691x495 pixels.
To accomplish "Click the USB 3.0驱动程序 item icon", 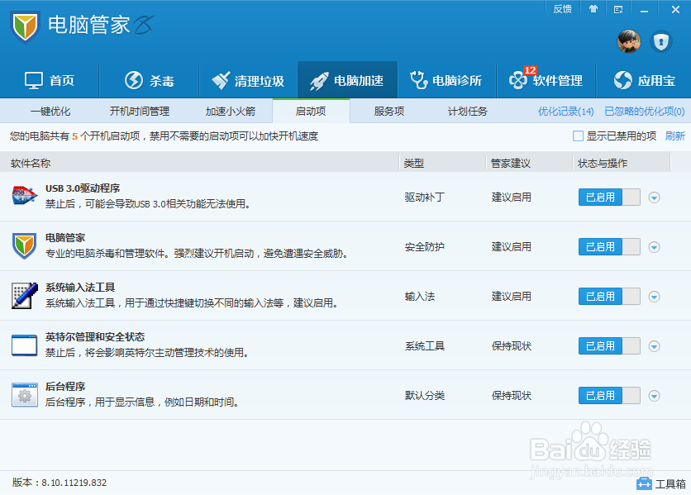I will point(25,196).
